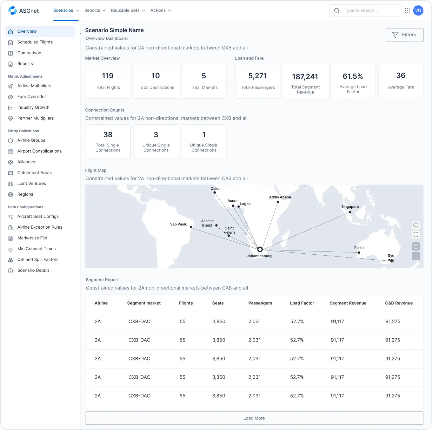Open the VN user avatar

point(418,10)
